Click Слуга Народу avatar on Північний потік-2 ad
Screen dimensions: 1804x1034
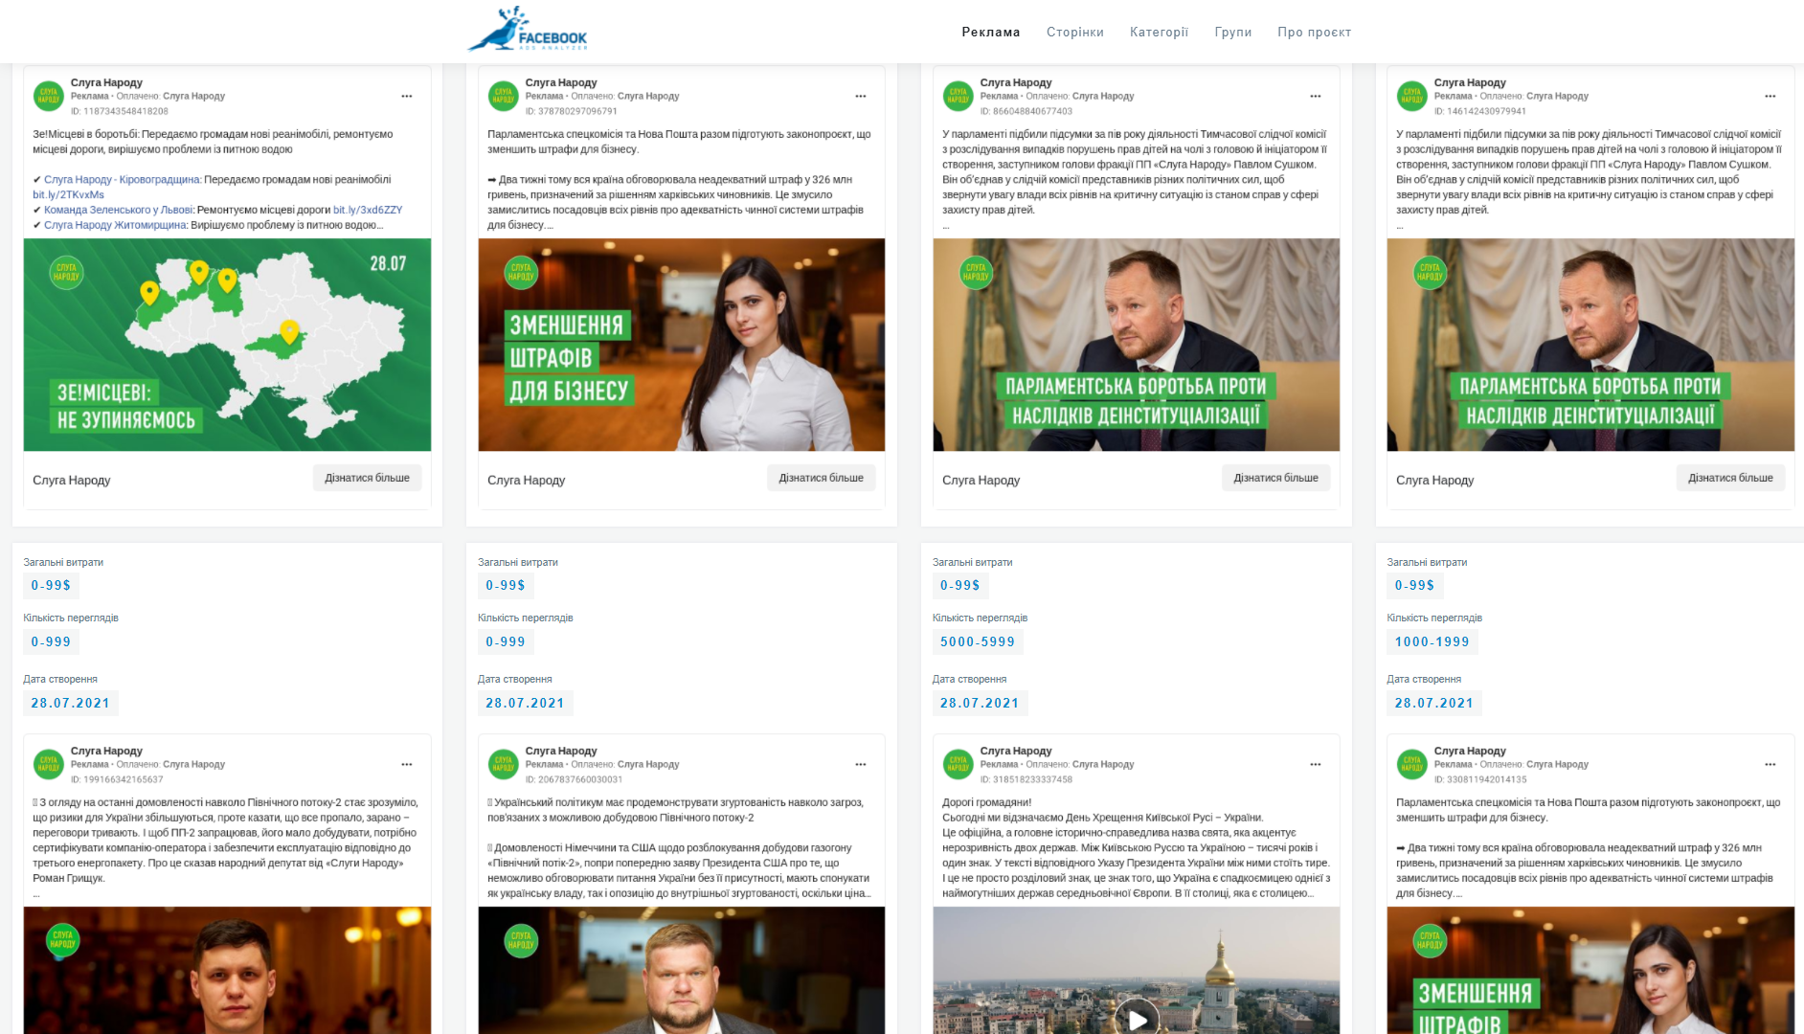503,764
